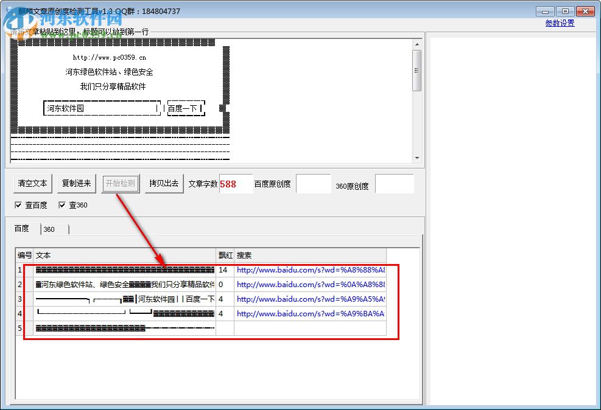Open the 参数设置 link
601x410 pixels.
(560, 23)
